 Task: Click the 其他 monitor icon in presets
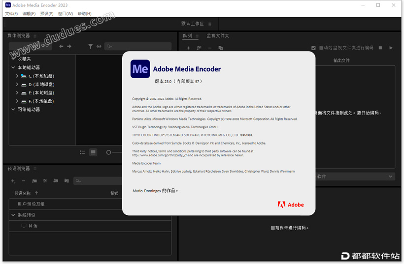click(24, 226)
